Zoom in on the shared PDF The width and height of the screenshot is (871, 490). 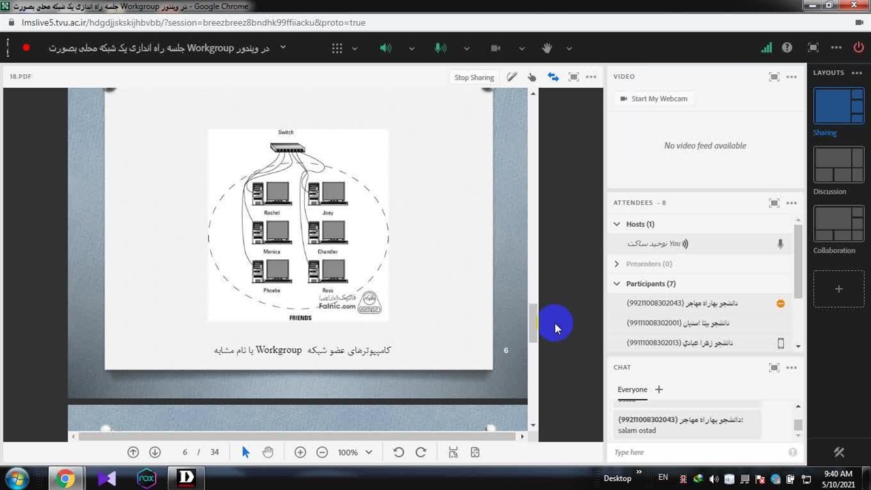(300, 453)
